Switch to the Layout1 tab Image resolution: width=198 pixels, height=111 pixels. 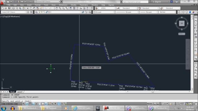20,92
